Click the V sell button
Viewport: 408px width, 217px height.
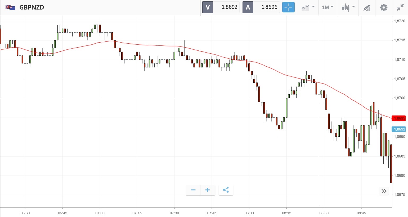pyautogui.click(x=208, y=7)
